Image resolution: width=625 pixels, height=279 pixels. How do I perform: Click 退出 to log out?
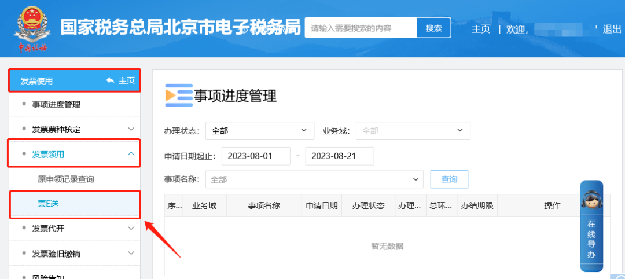612,29
